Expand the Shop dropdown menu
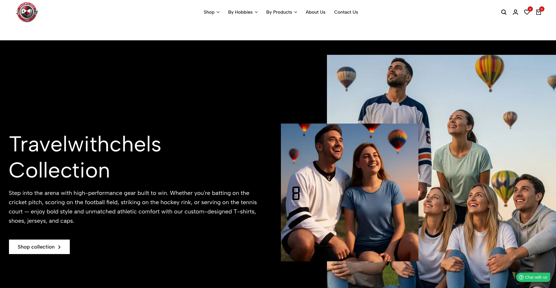 [211, 12]
